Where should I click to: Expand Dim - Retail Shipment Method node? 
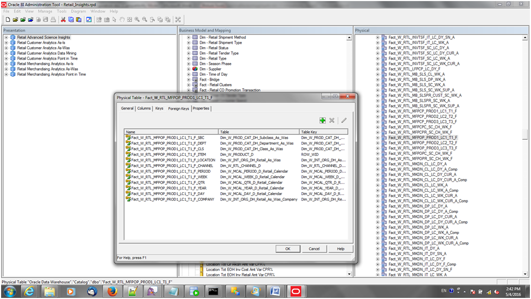189,37
